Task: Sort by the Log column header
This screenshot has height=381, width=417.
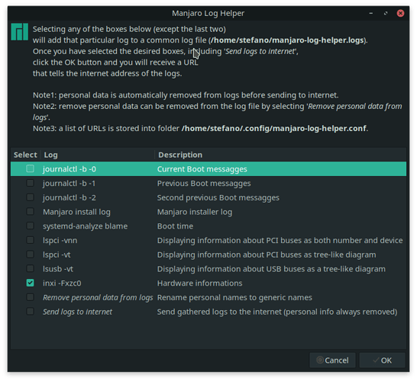Action: pyautogui.click(x=98, y=155)
